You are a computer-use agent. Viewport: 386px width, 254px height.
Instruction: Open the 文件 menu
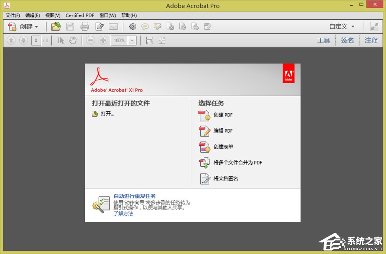tap(12, 15)
